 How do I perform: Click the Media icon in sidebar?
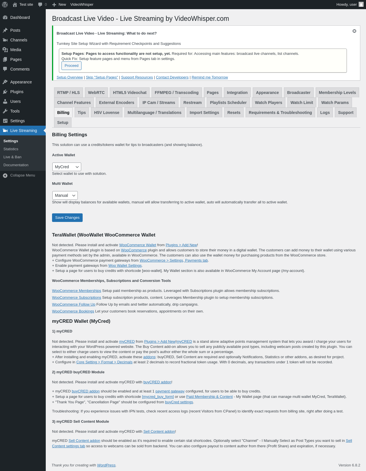pos(5,50)
